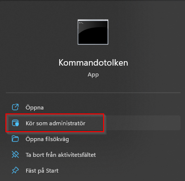Click the crossed-out pin unpin icon
Image resolution: width=185 pixels, height=181 pixels.
15,154
